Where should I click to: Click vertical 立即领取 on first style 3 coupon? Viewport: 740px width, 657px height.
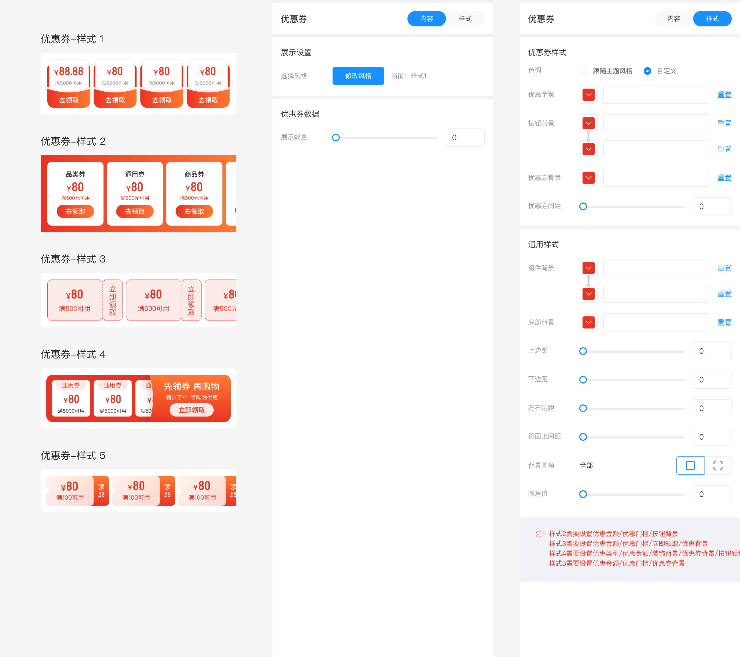[113, 300]
